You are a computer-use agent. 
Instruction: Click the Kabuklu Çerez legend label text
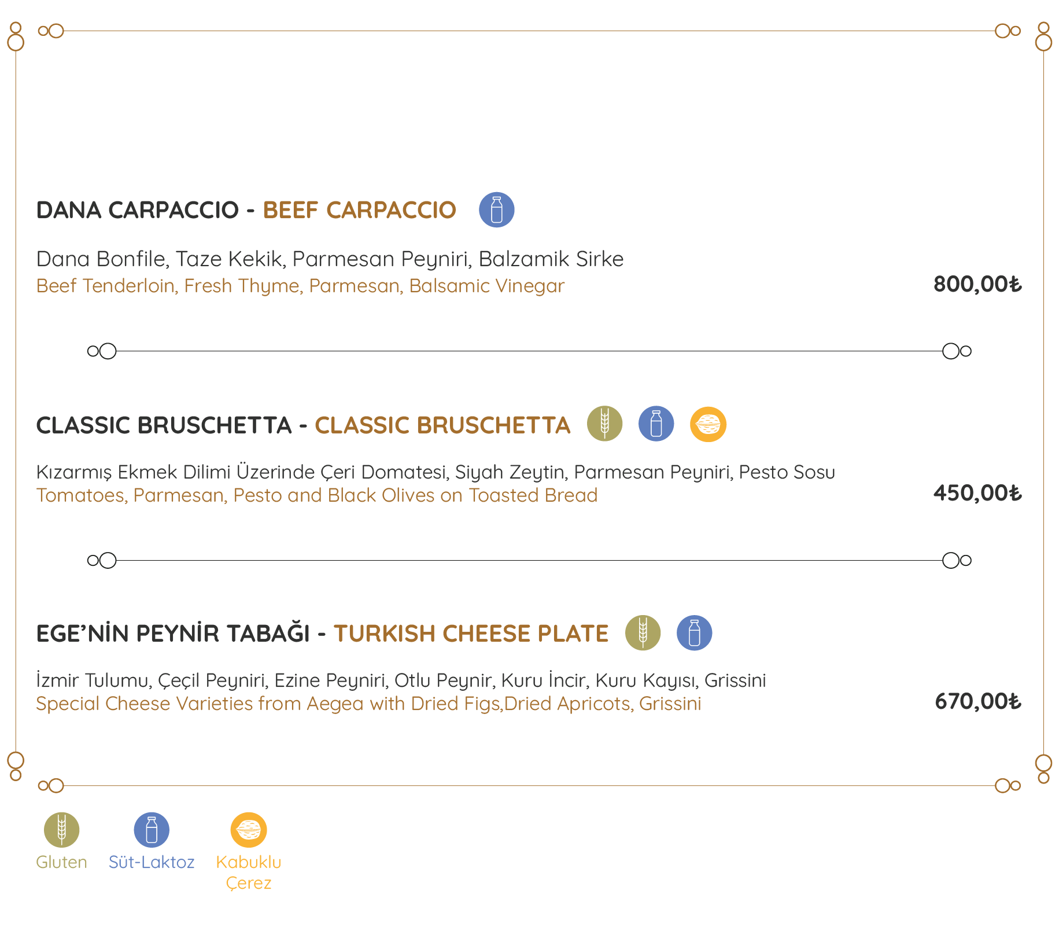[x=249, y=873]
